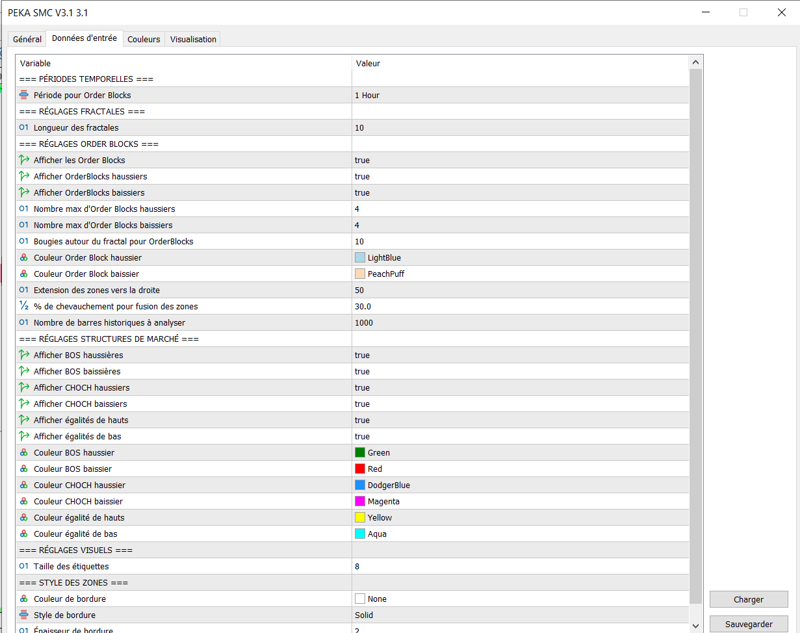The height and width of the screenshot is (633, 800).
Task: Click the scrollbar up arrow of the parameter list
Action: pyautogui.click(x=695, y=62)
